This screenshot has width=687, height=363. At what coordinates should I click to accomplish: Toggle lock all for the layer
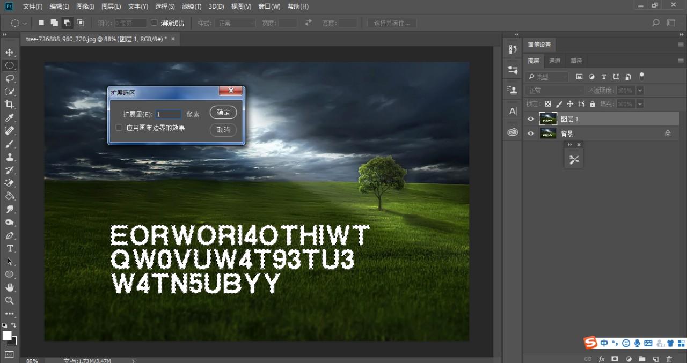pyautogui.click(x=592, y=104)
